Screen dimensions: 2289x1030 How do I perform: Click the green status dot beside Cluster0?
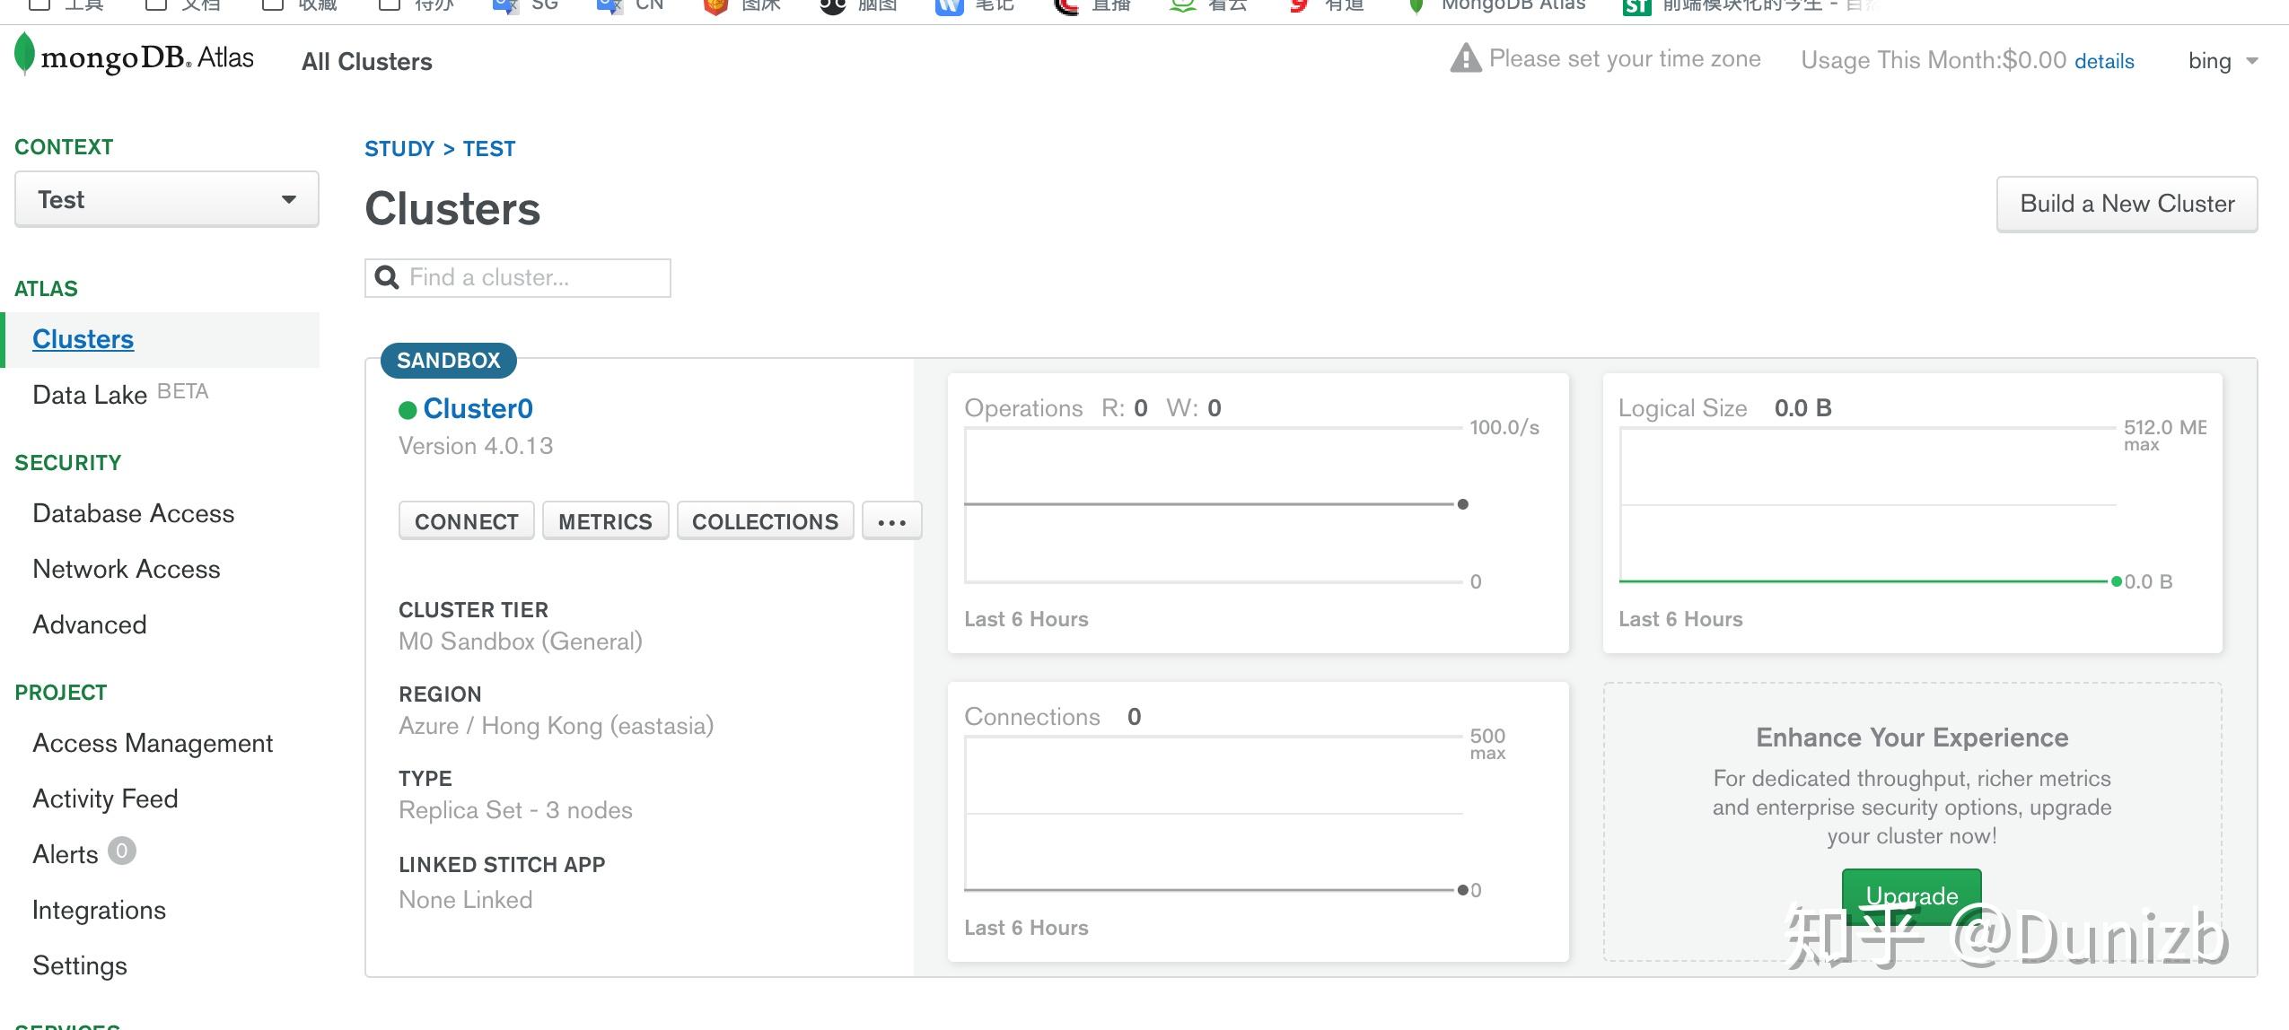[x=408, y=410]
